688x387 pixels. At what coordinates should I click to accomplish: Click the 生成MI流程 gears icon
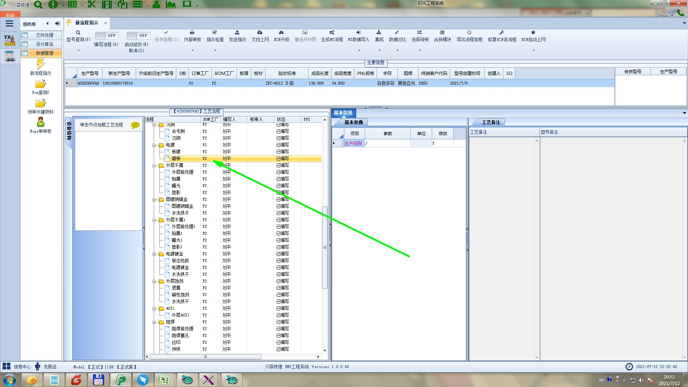pyautogui.click(x=332, y=33)
